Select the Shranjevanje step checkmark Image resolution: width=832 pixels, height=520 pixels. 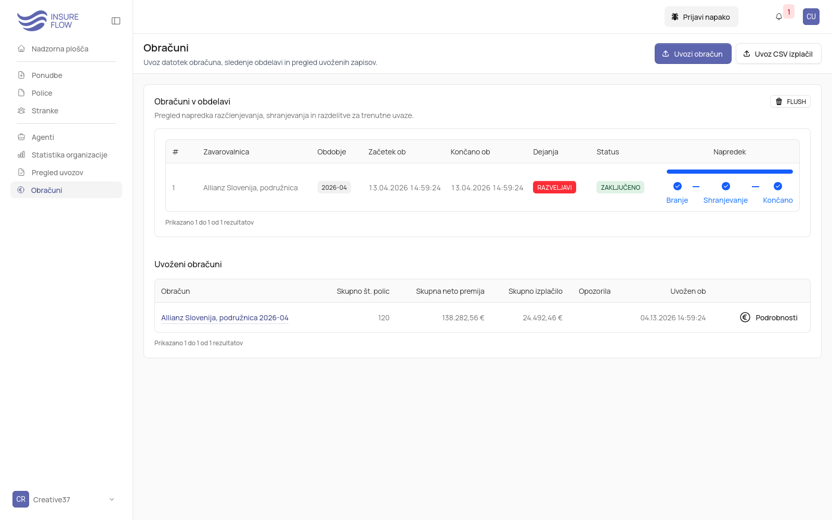coord(725,186)
